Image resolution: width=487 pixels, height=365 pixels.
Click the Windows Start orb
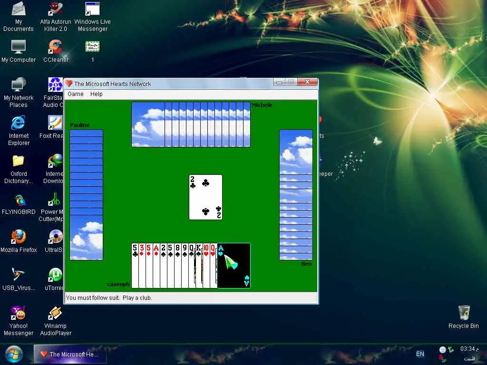click(x=14, y=355)
